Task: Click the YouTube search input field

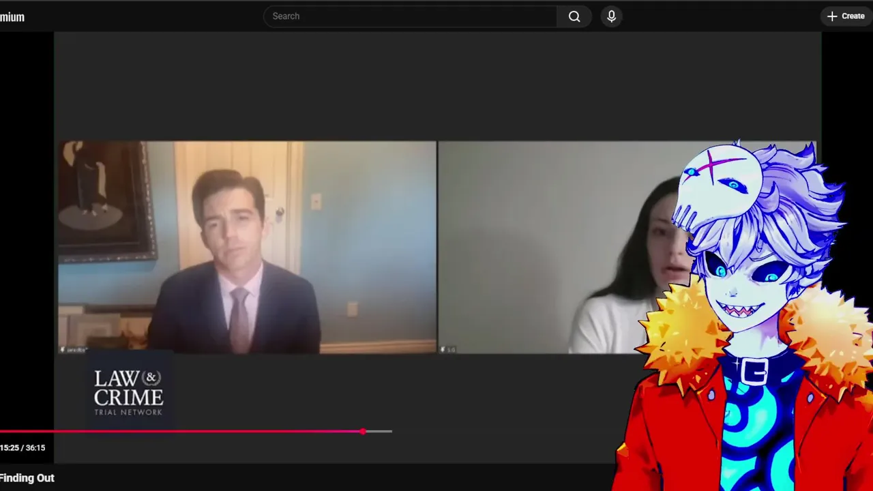Action: point(410,16)
